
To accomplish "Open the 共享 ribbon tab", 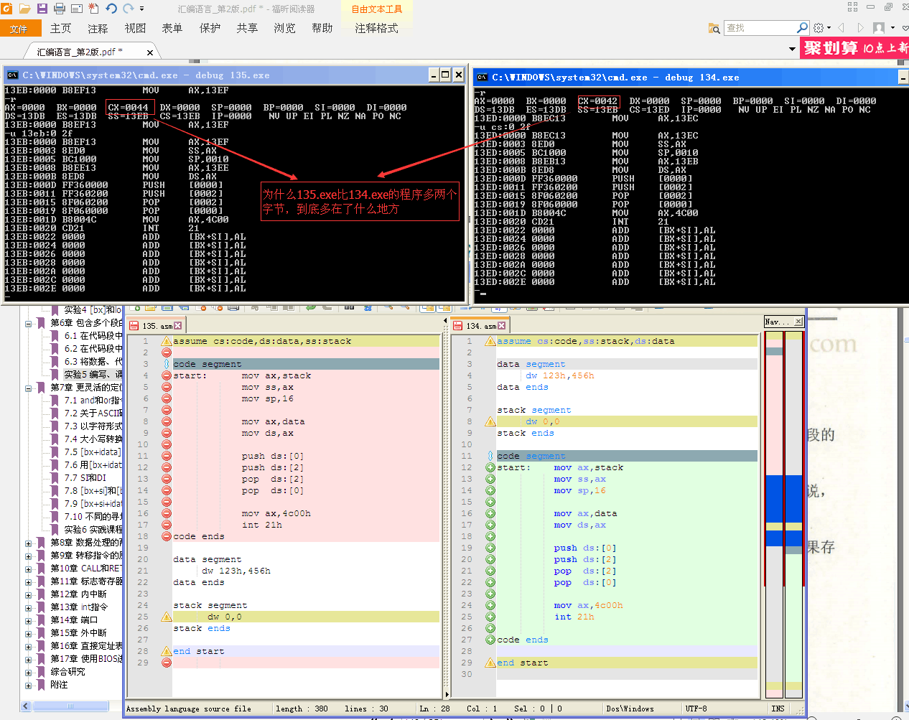I will pos(247,28).
